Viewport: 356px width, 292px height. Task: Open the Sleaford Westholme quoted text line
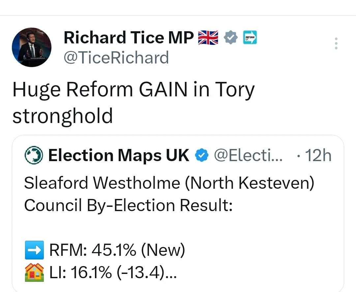coord(169,183)
